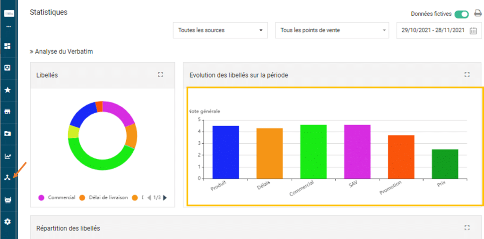Click the printer icon
Viewport: 484px width, 239px height.
coord(477,14)
